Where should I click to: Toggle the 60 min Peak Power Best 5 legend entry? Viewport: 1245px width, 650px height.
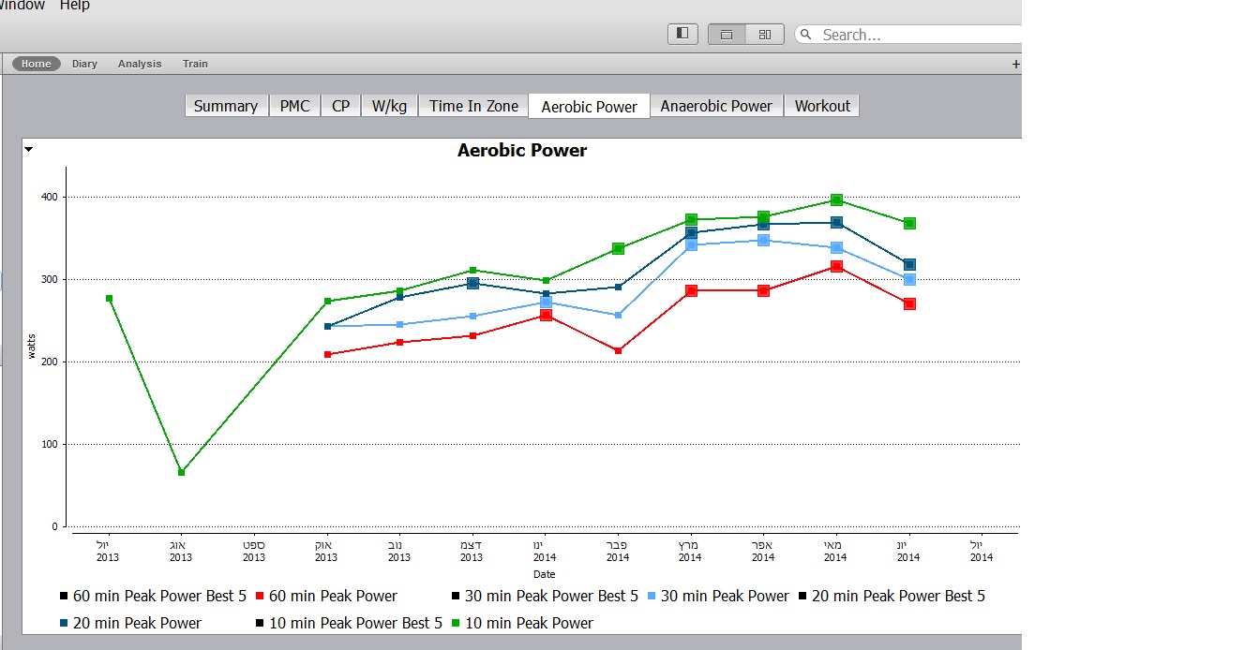point(153,596)
